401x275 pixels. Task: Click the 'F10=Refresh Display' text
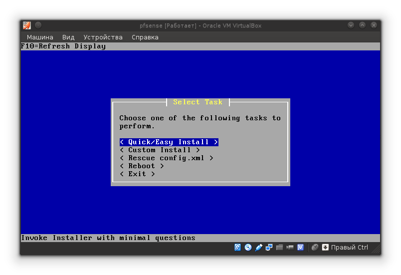coord(63,46)
